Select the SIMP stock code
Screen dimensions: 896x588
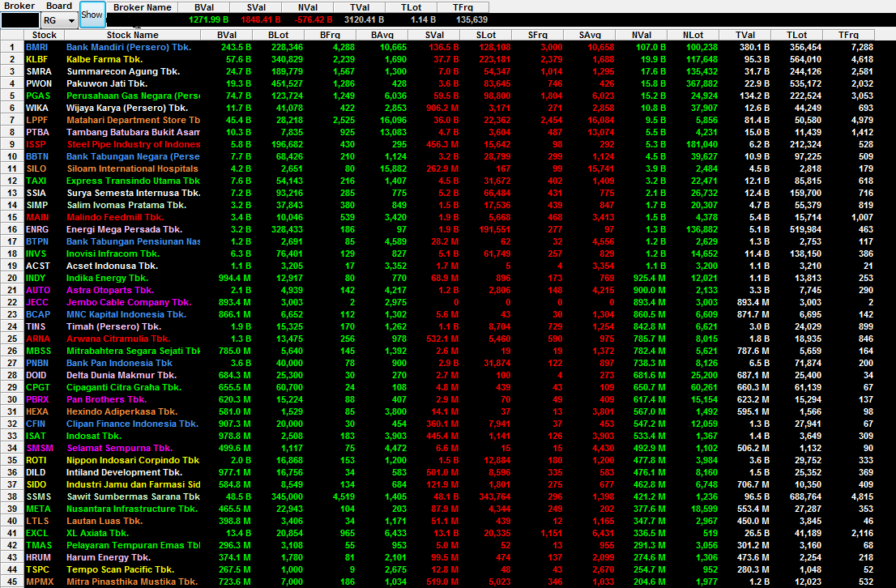coord(37,205)
